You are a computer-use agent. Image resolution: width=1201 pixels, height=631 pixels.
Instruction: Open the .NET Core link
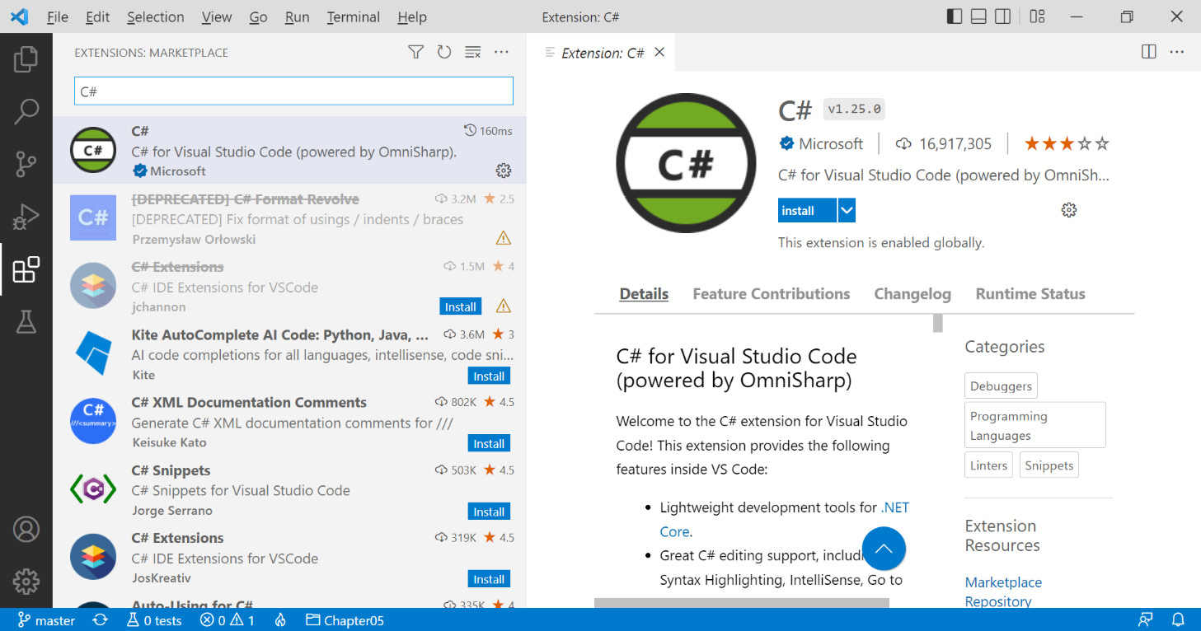click(894, 507)
